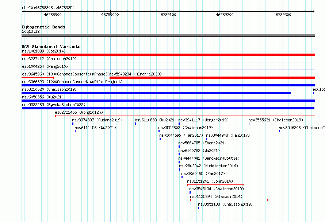Open nsv1135894 (Alsmadi2014) label
This screenshot has width=325, height=222.
coord(216,196)
